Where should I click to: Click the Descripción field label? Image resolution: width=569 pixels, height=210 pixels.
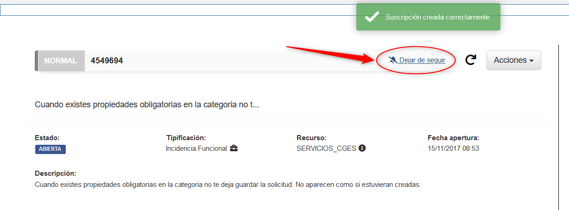coord(55,173)
